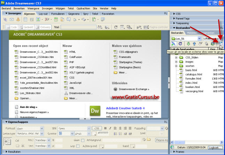Click the Refresh Design View icon

(x=116, y=27)
